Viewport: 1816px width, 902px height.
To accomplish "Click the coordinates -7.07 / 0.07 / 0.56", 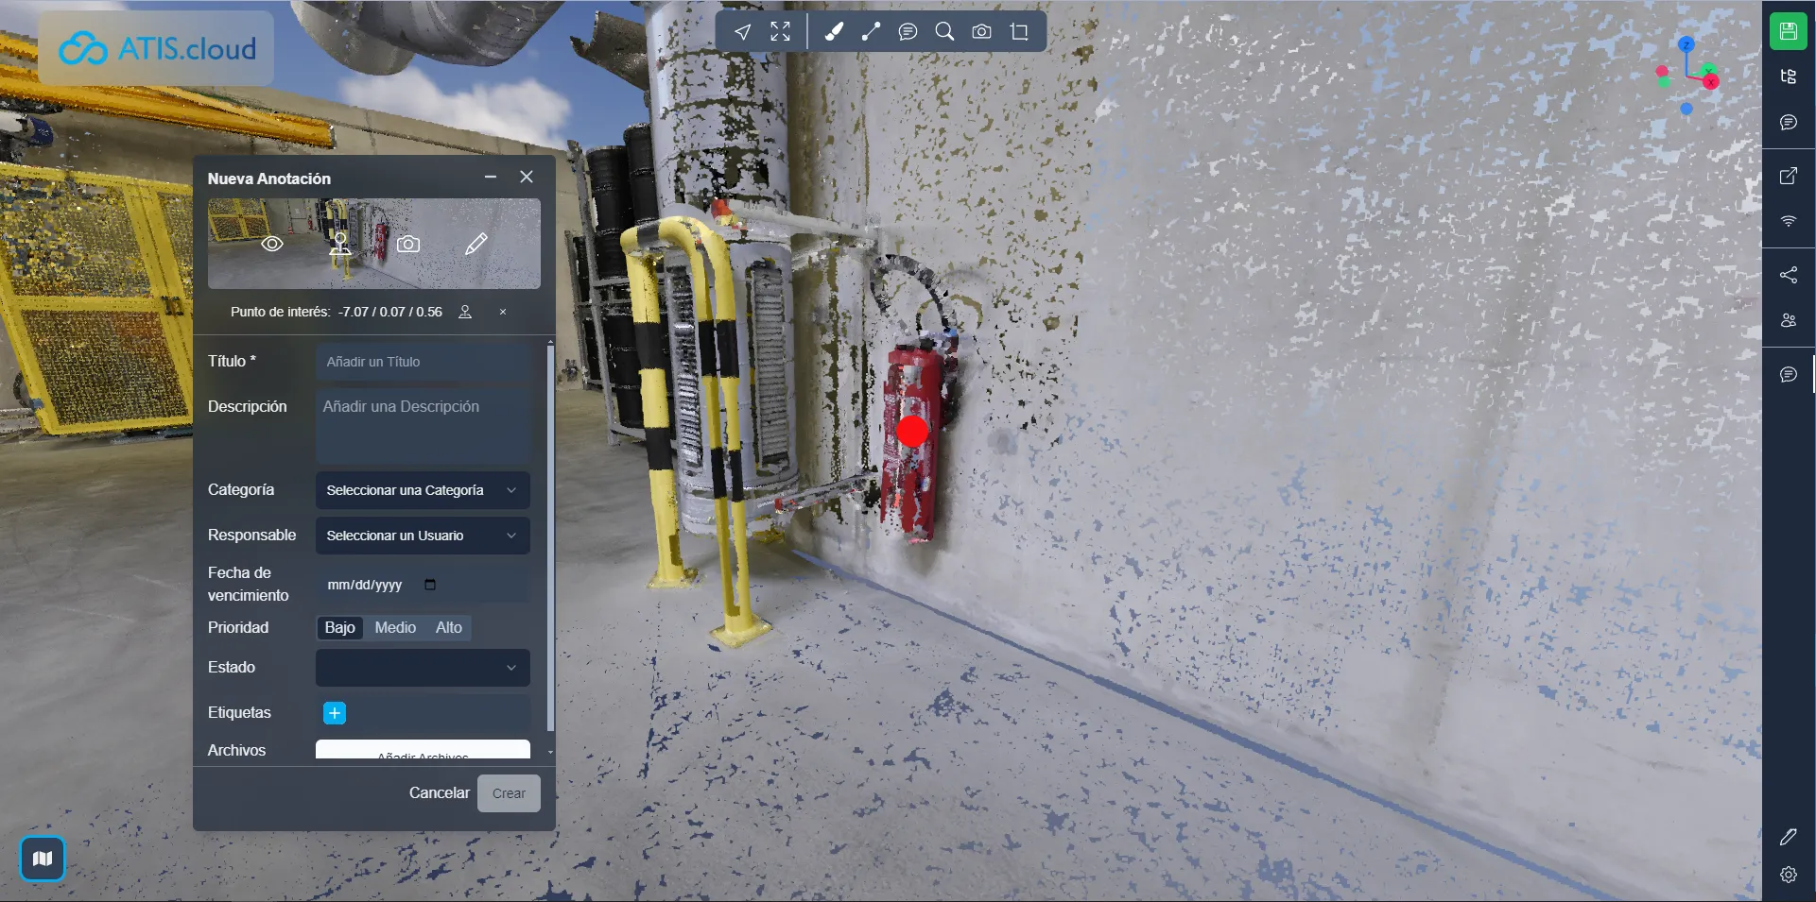I will coord(390,312).
